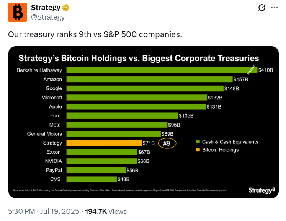Open the treasury chart image

coord(143,122)
